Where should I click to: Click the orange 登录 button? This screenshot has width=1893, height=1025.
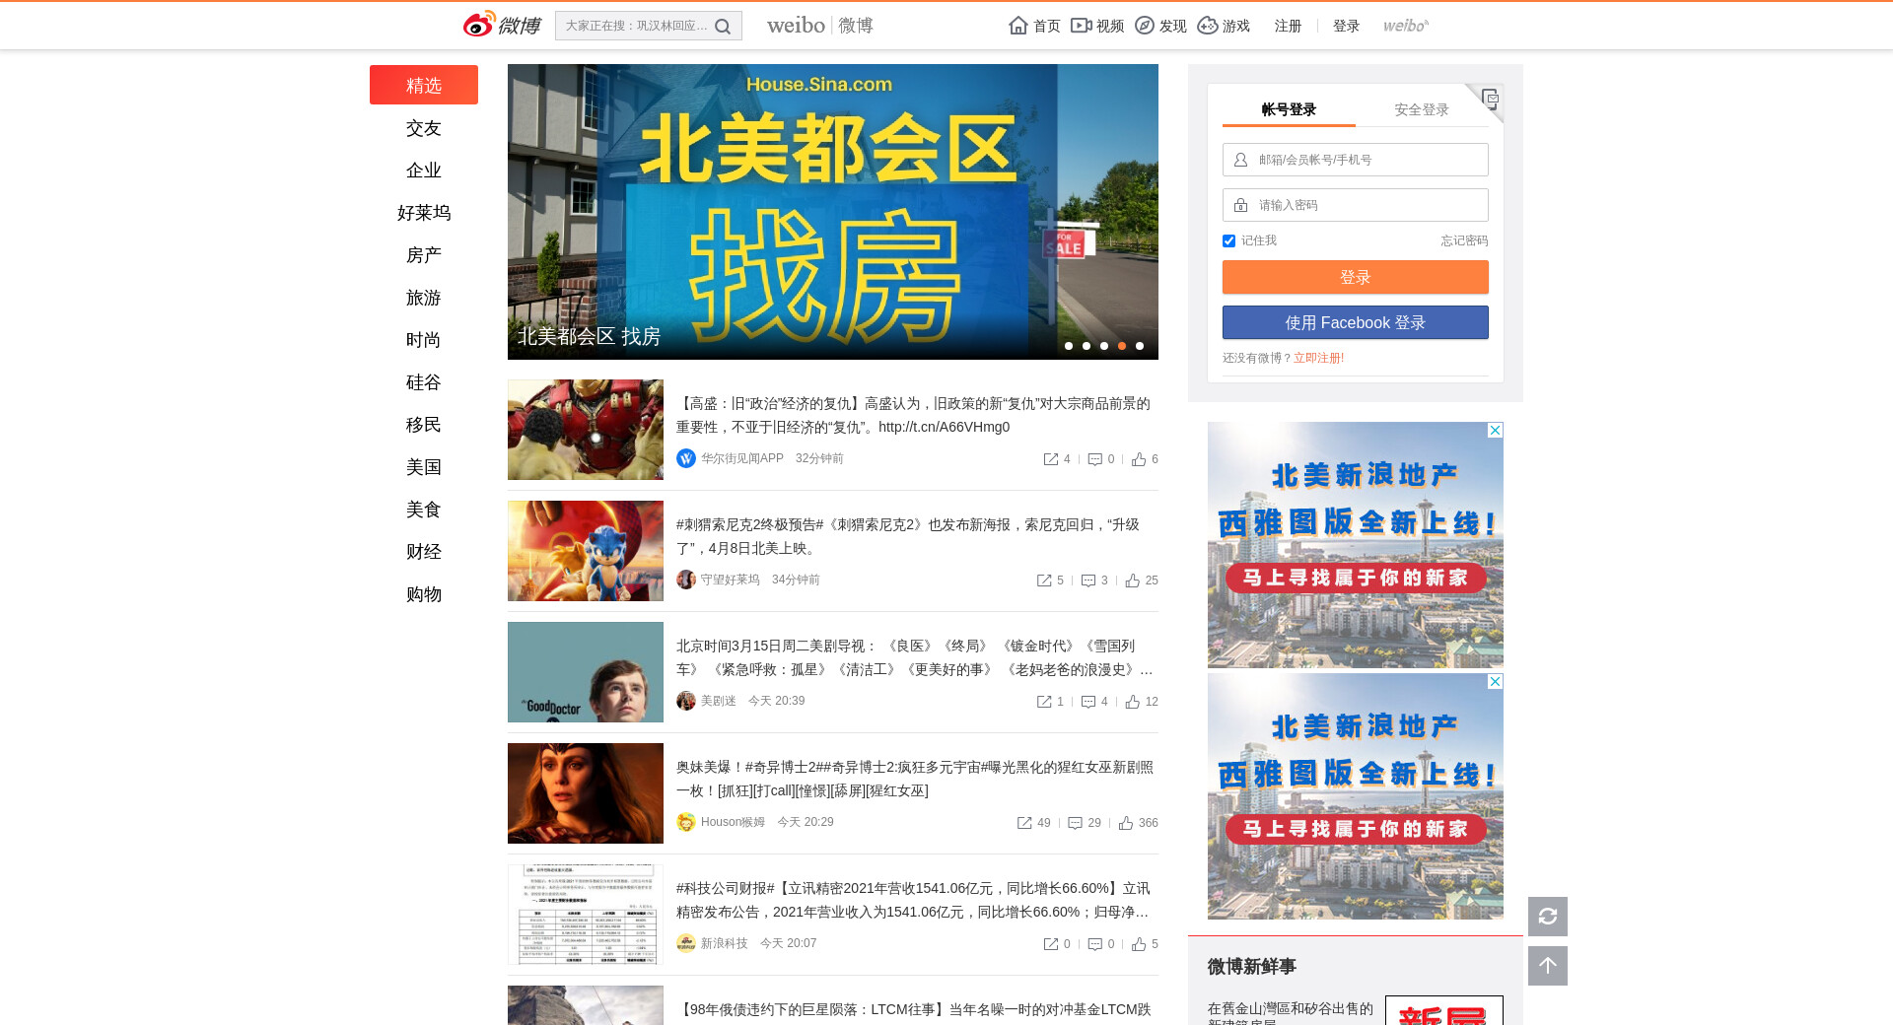click(x=1355, y=277)
